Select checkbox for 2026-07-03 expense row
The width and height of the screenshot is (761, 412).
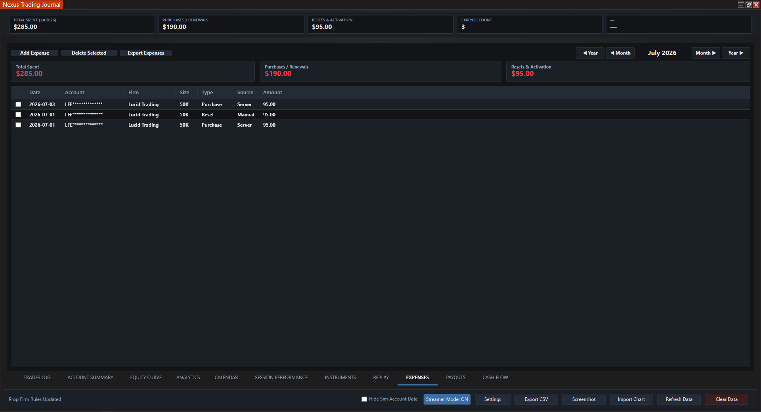click(x=18, y=104)
